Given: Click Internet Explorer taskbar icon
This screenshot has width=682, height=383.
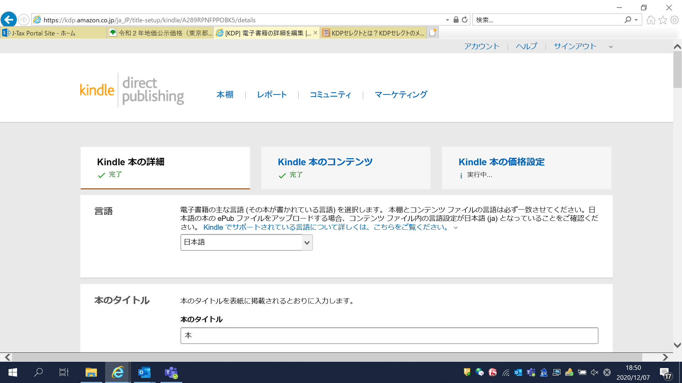Looking at the screenshot, I should [118, 372].
